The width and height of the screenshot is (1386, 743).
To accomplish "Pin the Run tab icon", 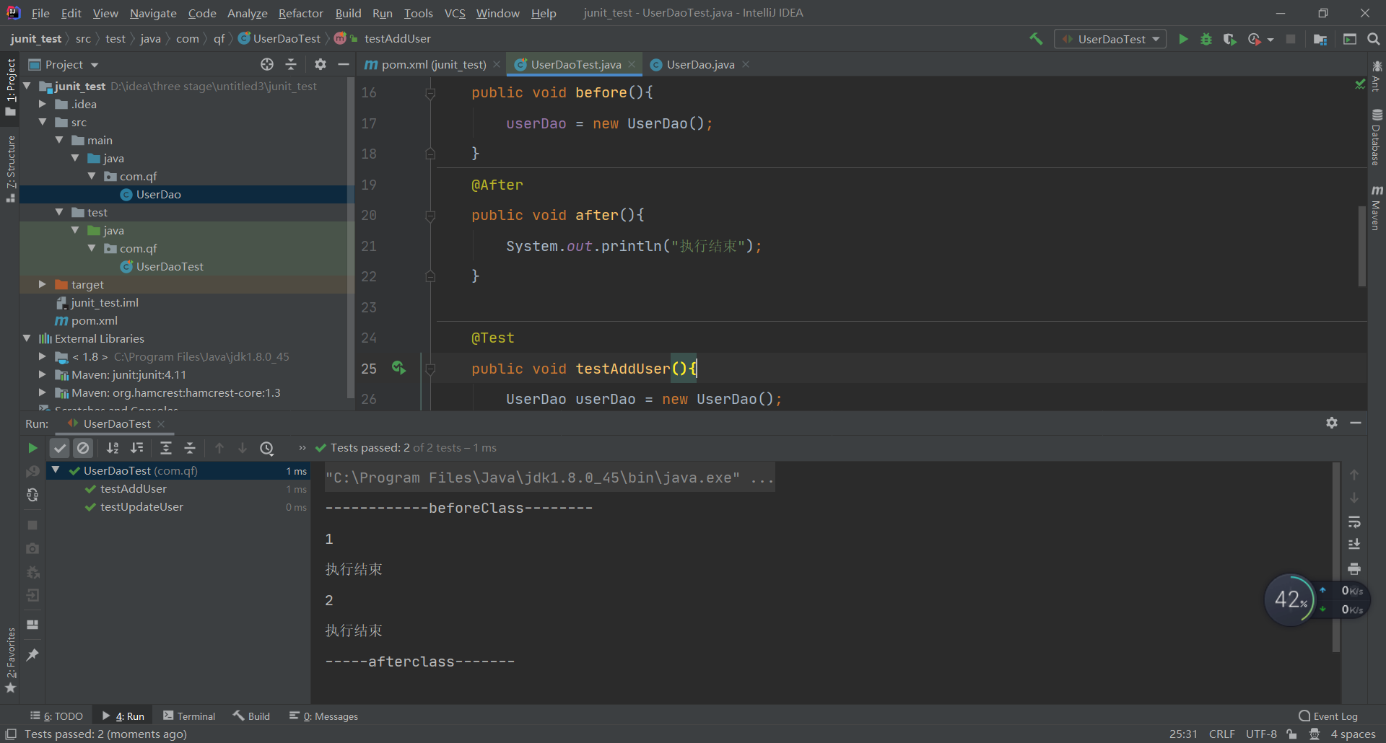I will click(x=32, y=655).
